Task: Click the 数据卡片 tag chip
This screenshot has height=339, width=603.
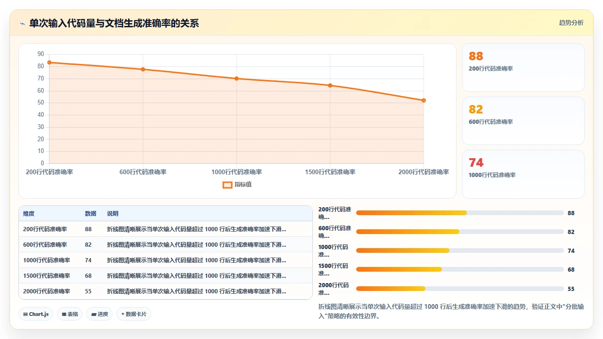Action: 134,314
